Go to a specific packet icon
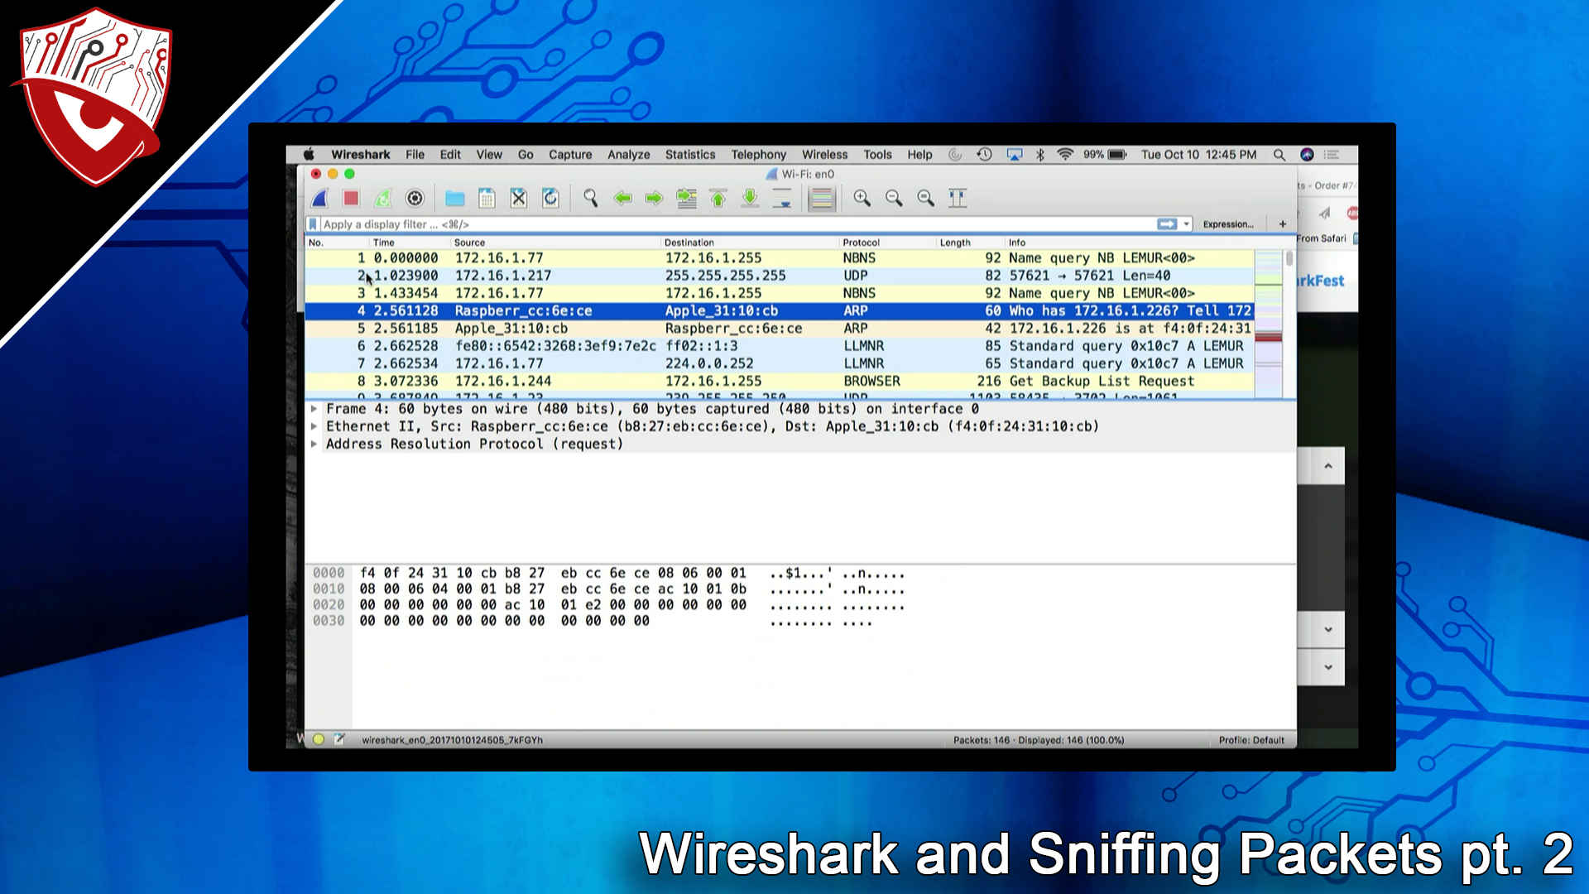Screen dimensions: 1589x894 686,198
